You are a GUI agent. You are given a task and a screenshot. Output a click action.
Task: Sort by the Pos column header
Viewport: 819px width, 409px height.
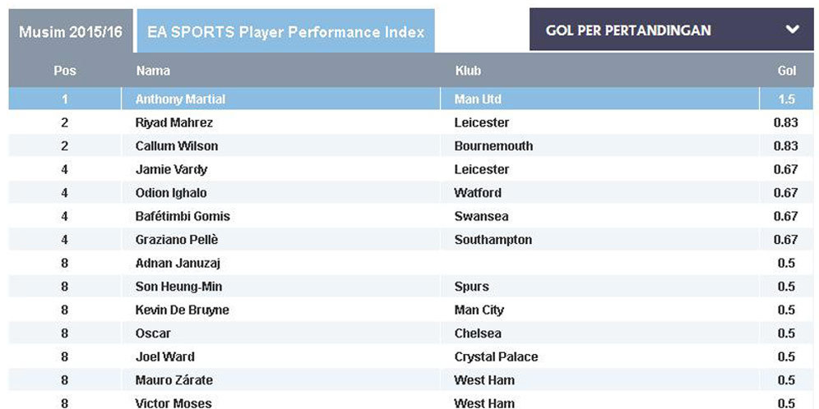point(64,71)
